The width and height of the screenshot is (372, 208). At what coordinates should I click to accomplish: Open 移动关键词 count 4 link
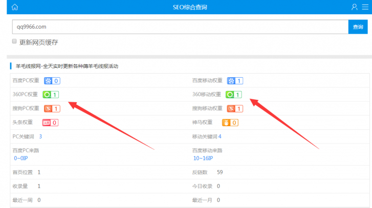220,136
